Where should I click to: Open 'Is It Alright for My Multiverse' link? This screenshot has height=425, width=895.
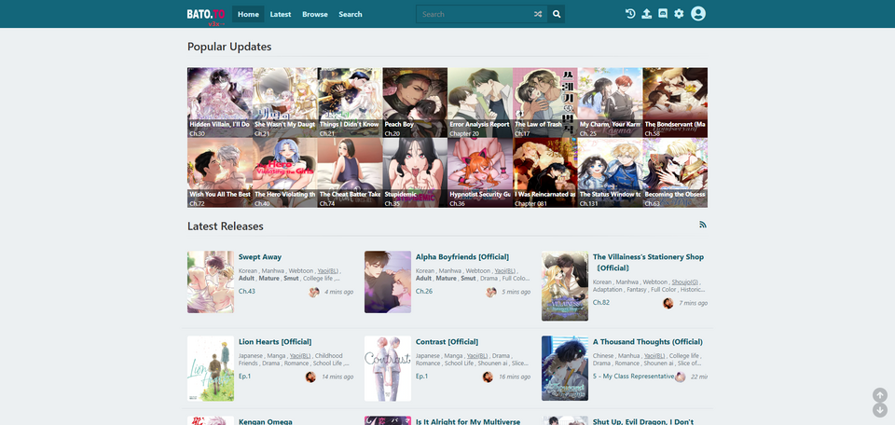pyautogui.click(x=468, y=421)
